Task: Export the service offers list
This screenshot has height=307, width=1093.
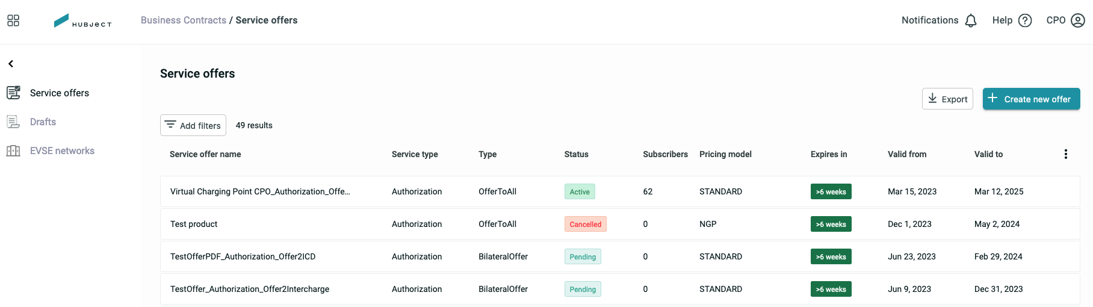Action: tap(947, 99)
